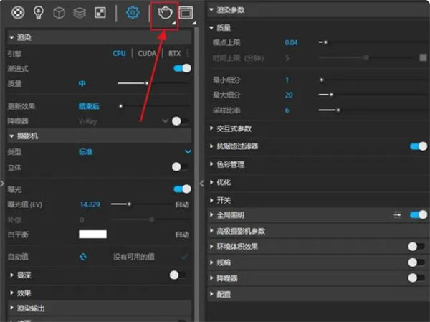Viewport: 430px width, 322px height.
Task: Open the Settings gear icon tab
Action: click(x=133, y=13)
